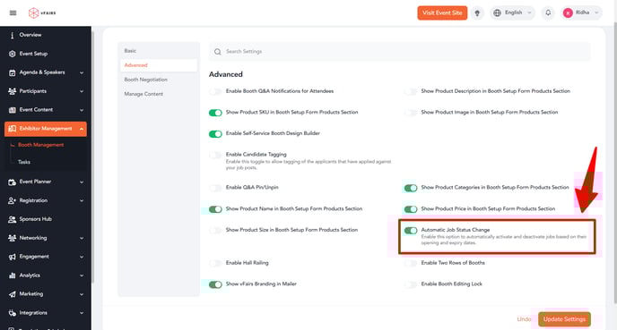The height and width of the screenshot is (330, 617).
Task: Select the Basic settings tab
Action: (130, 51)
